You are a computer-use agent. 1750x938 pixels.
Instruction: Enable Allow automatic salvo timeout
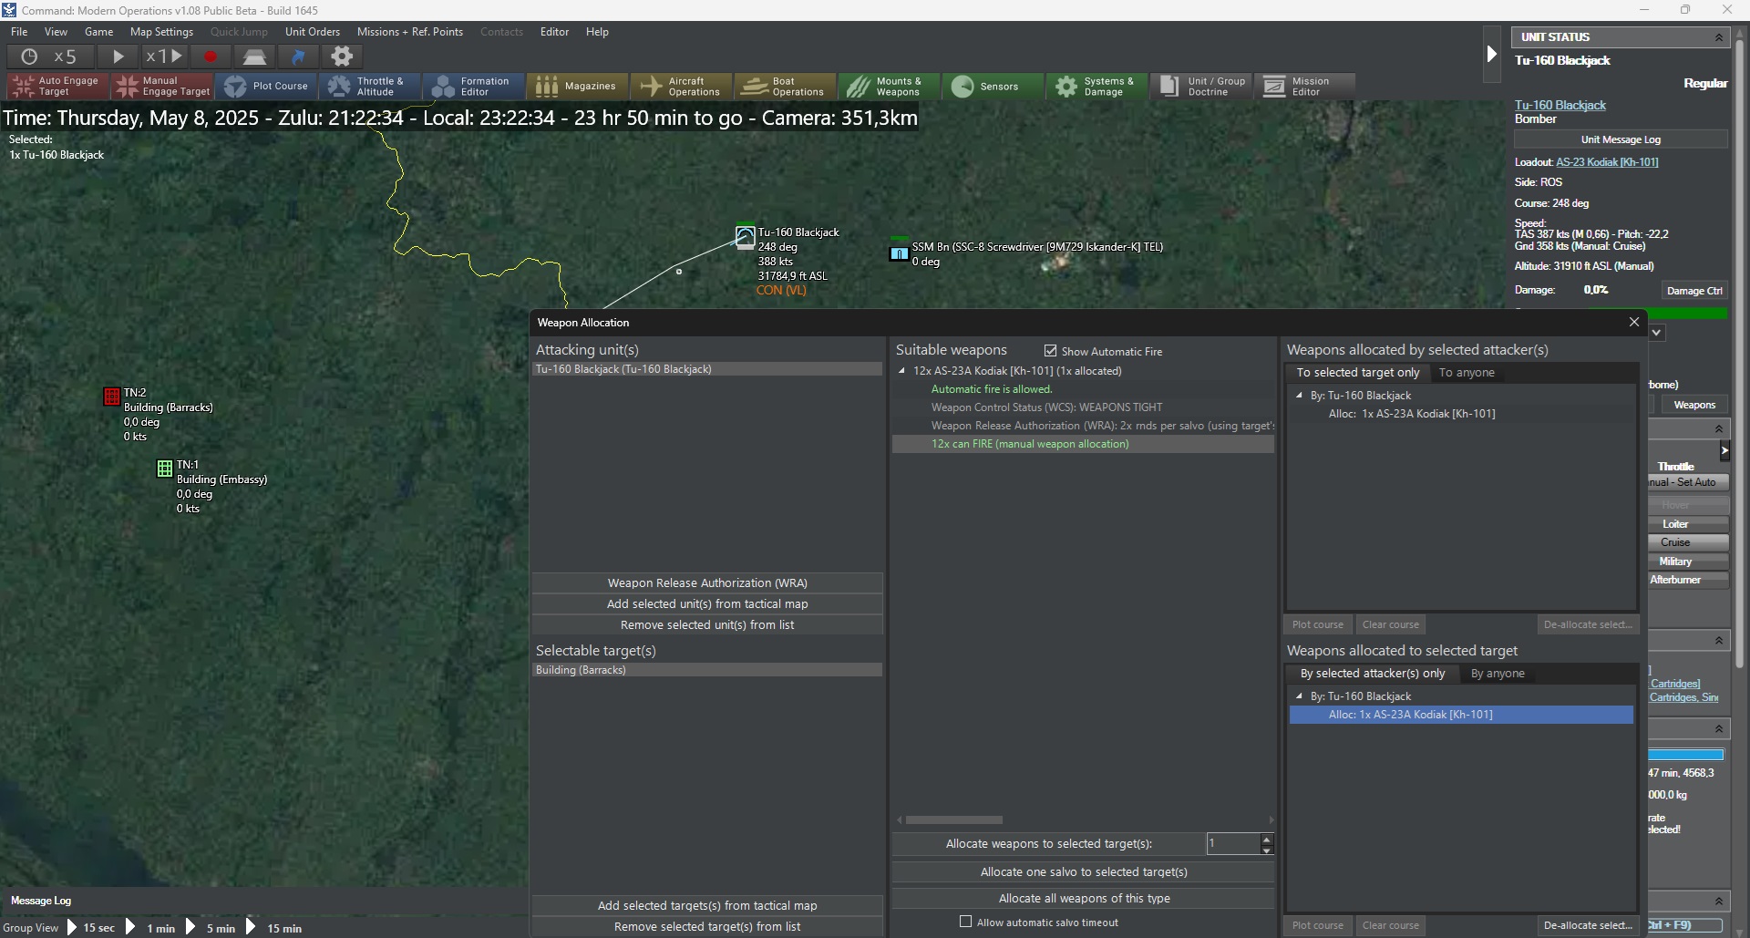[x=965, y=922]
